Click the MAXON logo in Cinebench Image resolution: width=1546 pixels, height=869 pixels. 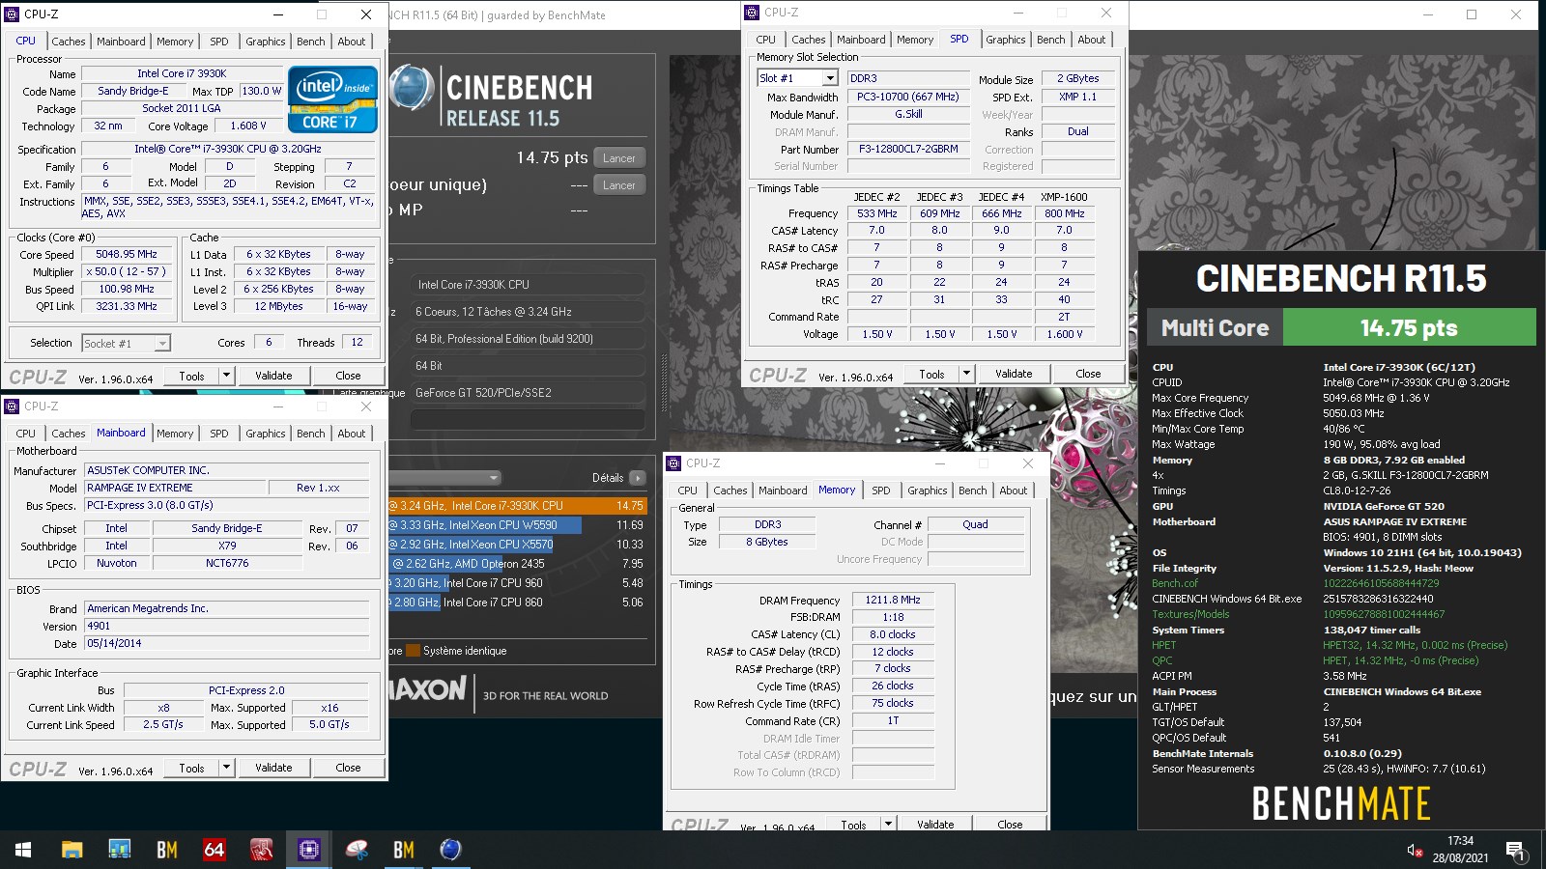(427, 689)
